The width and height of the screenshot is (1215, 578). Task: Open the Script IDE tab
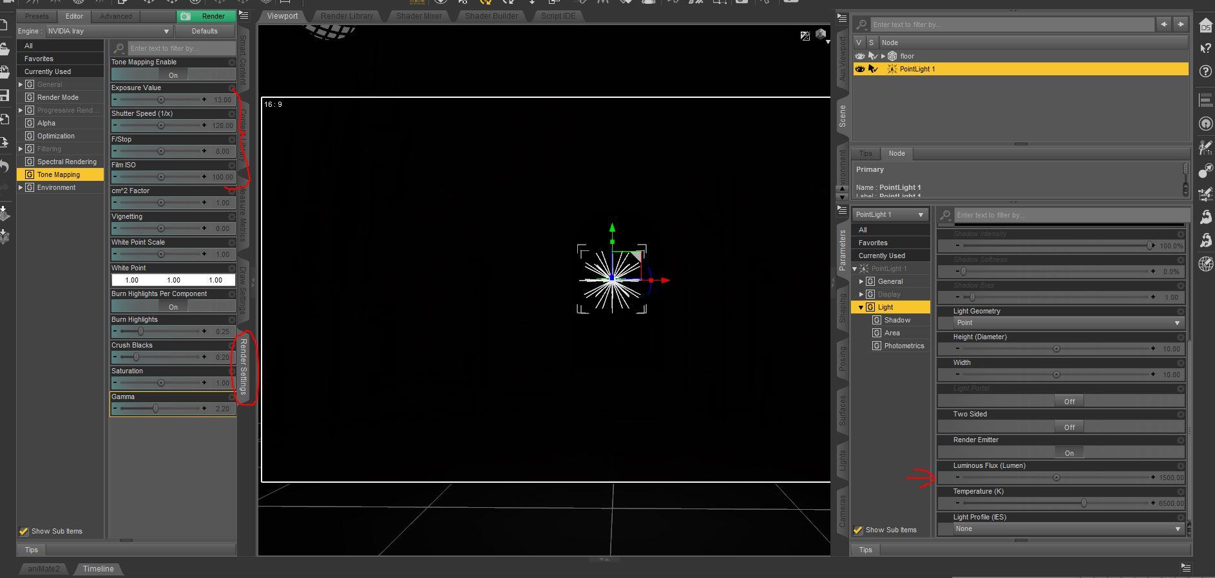point(558,15)
